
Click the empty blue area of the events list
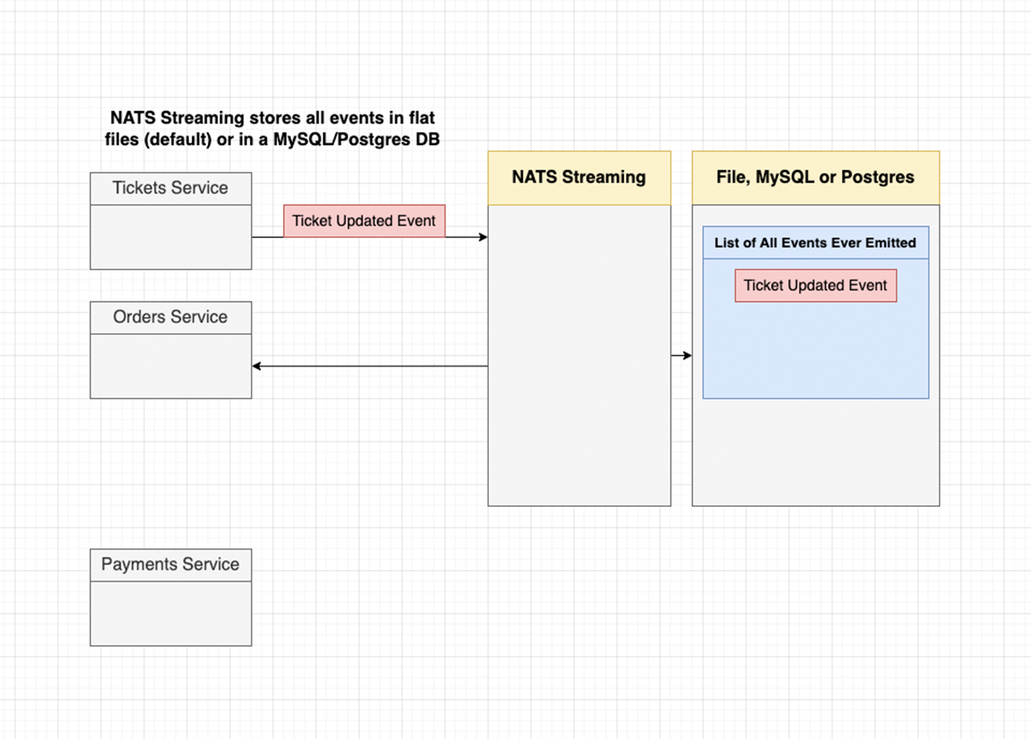[x=815, y=350]
